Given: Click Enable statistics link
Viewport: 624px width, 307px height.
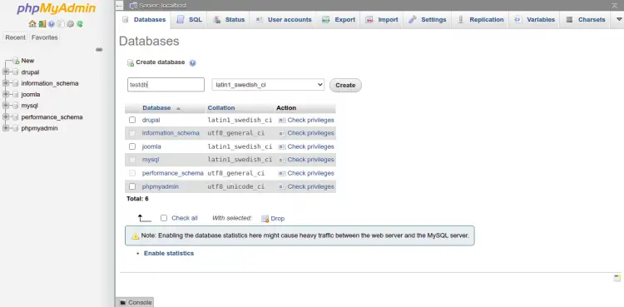Looking at the screenshot, I should (169, 253).
